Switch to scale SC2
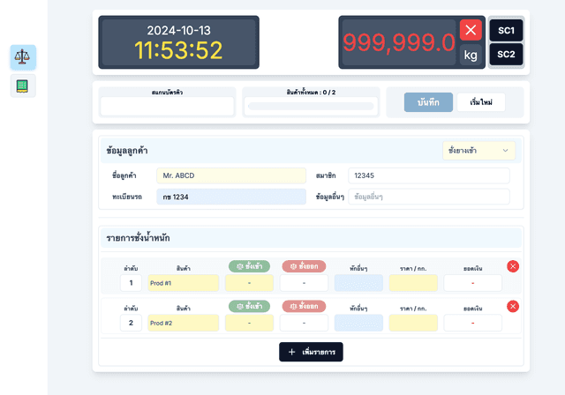The height and width of the screenshot is (395, 565). [x=506, y=55]
